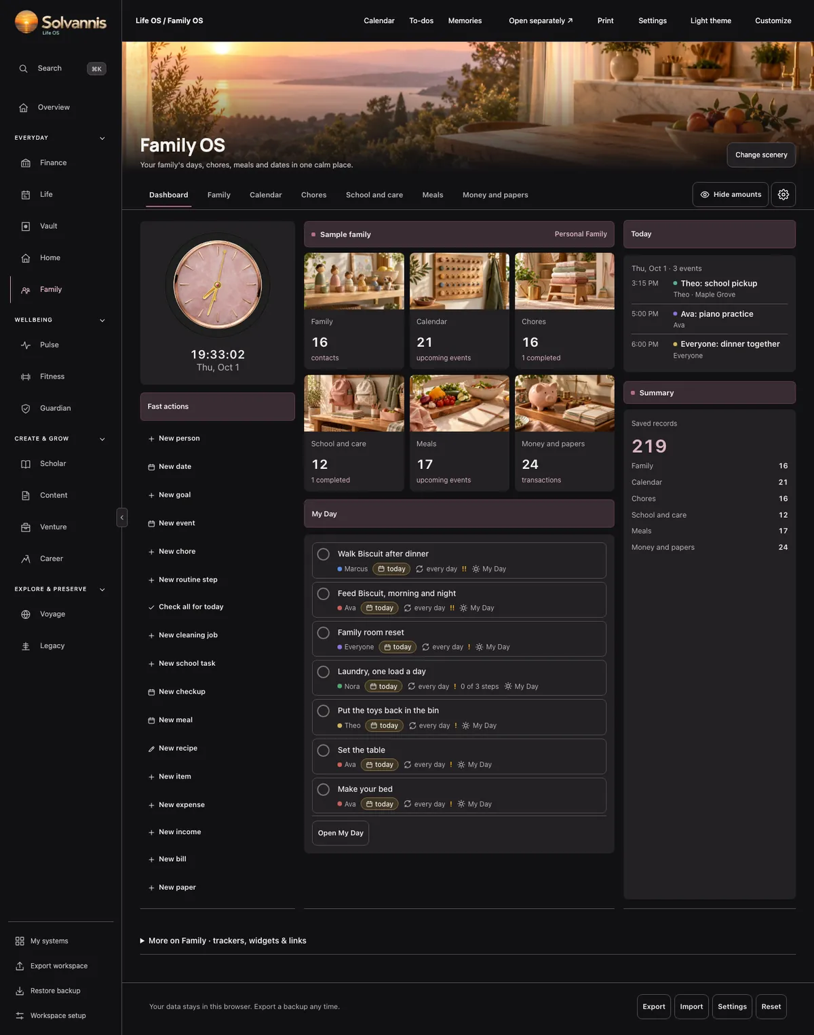This screenshot has height=1035, width=814.
Task: Open the Meals thumbnail card
Action: click(x=459, y=433)
